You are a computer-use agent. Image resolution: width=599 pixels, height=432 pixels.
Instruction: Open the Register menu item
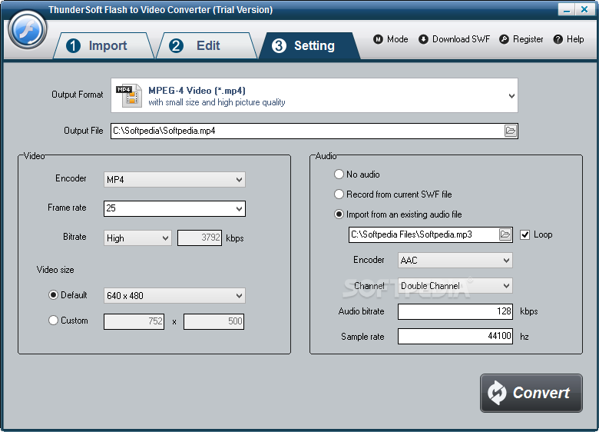tap(521, 39)
